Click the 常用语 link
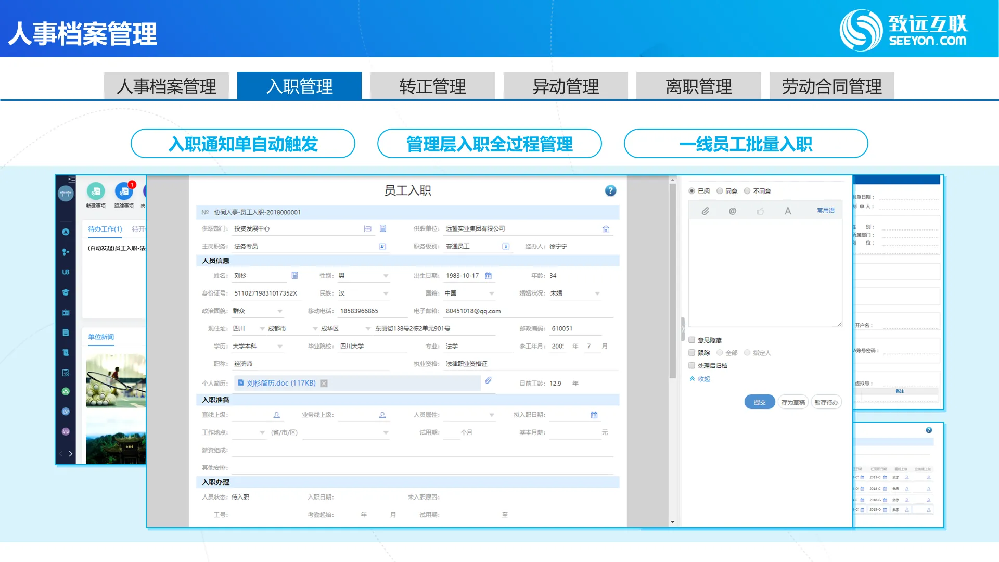The image size is (999, 562). [826, 210]
